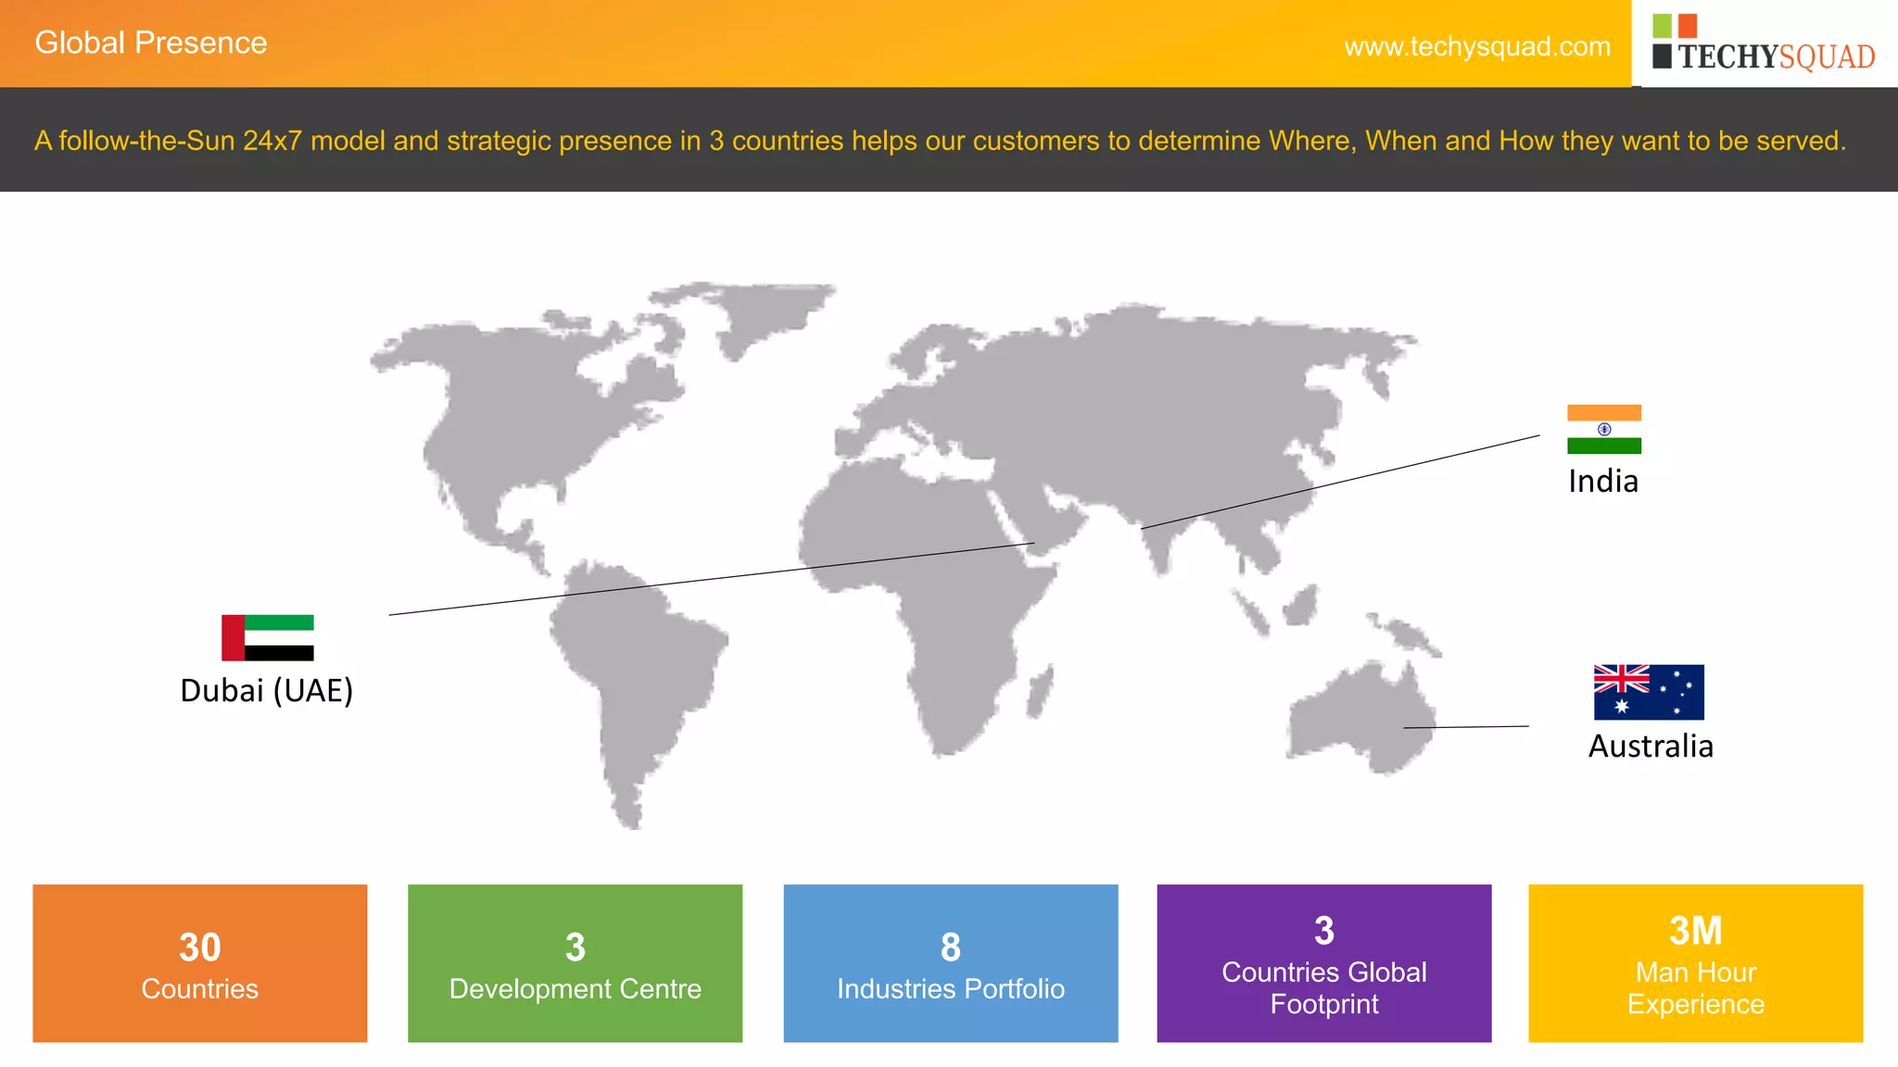This screenshot has height=1067, width=1898.
Task: Select the green 3 Development Centre tile
Action: pyautogui.click(x=575, y=963)
